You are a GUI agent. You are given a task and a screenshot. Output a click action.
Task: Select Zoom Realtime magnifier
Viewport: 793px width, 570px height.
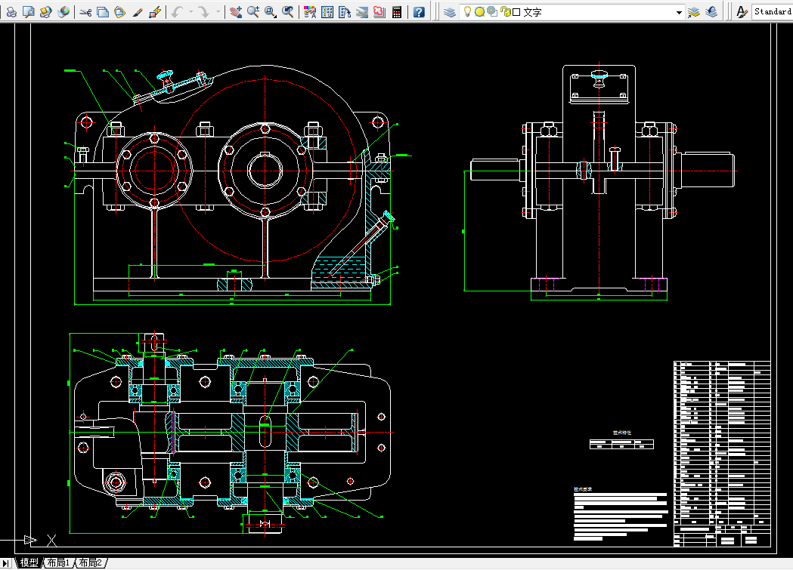point(253,11)
